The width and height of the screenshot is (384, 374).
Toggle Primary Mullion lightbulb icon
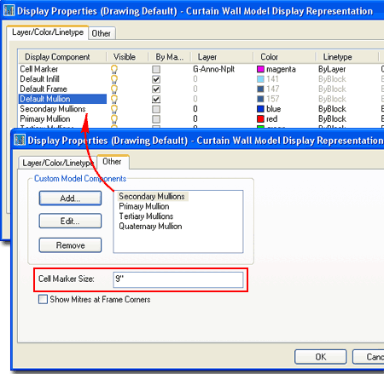(114, 118)
